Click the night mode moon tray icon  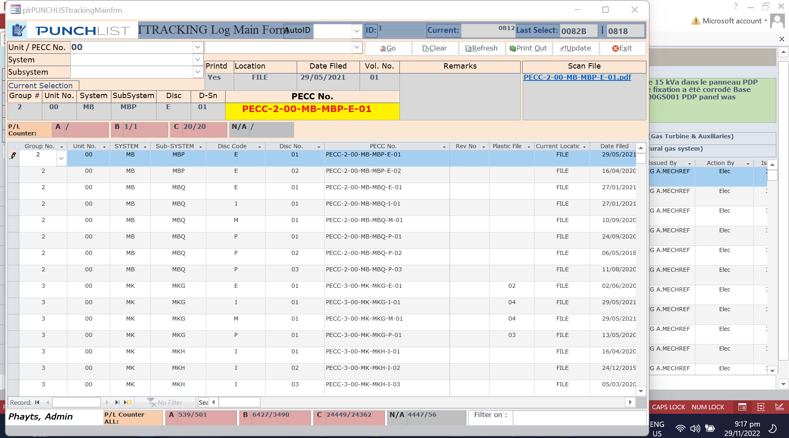773,429
